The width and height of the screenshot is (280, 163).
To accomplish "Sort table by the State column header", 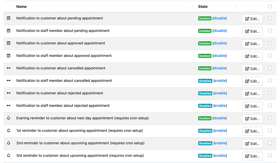I will tap(203, 7).
